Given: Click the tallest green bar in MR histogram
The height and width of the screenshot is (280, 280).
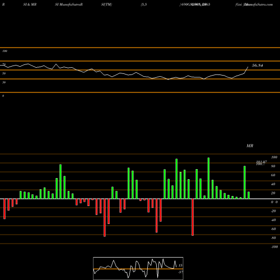Looking at the screenshot, I should coord(208,178).
